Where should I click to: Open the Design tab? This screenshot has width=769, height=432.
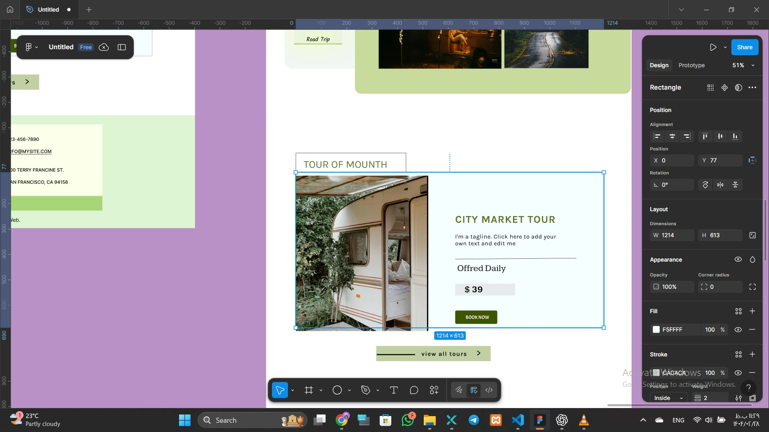(x=659, y=65)
